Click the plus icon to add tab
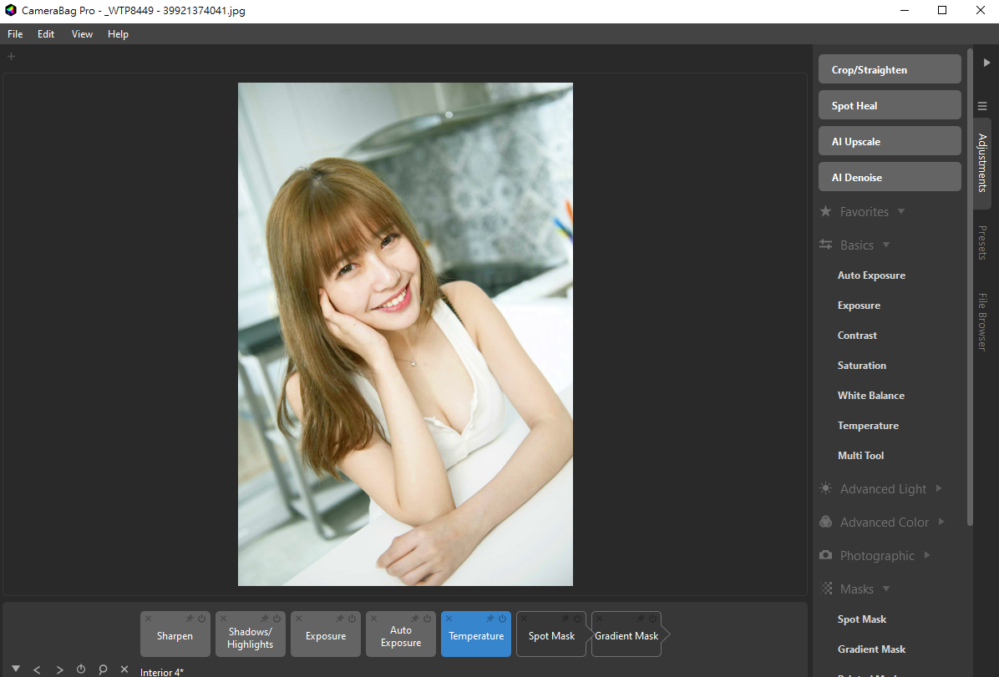The width and height of the screenshot is (999, 677). (x=11, y=57)
